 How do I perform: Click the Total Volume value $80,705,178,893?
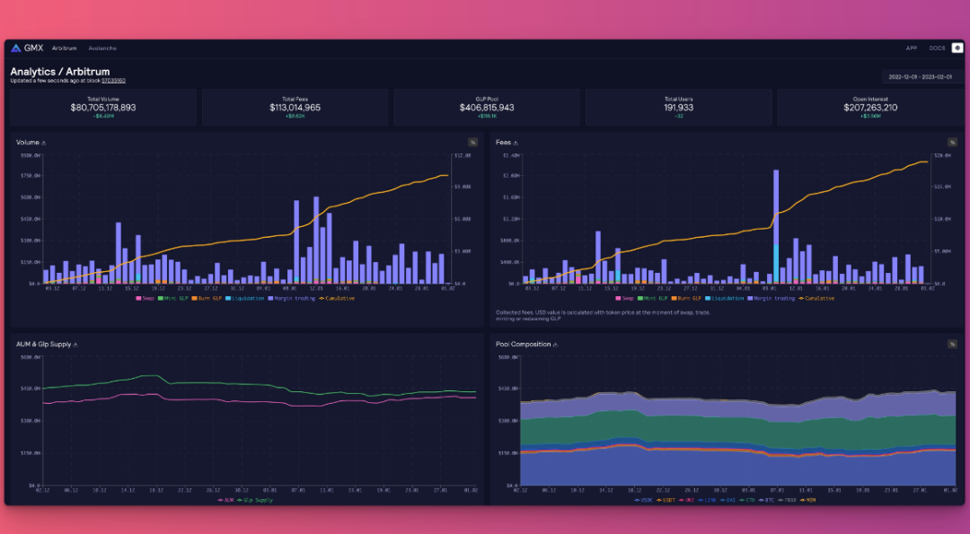pos(103,108)
